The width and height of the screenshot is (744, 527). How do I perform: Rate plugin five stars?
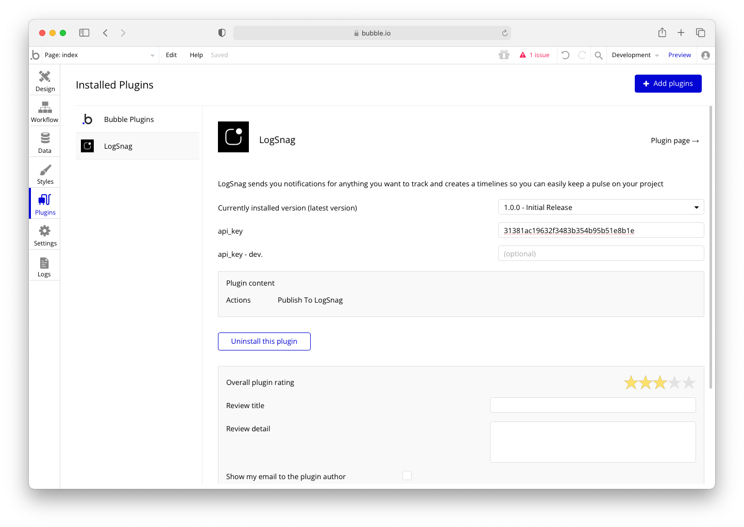click(688, 382)
